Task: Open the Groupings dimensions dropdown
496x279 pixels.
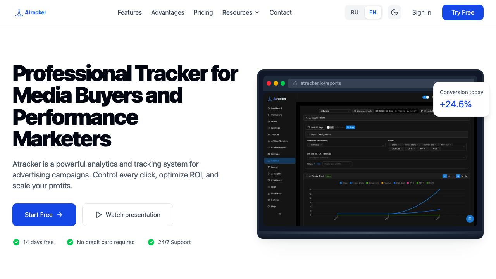Action: pos(346,145)
